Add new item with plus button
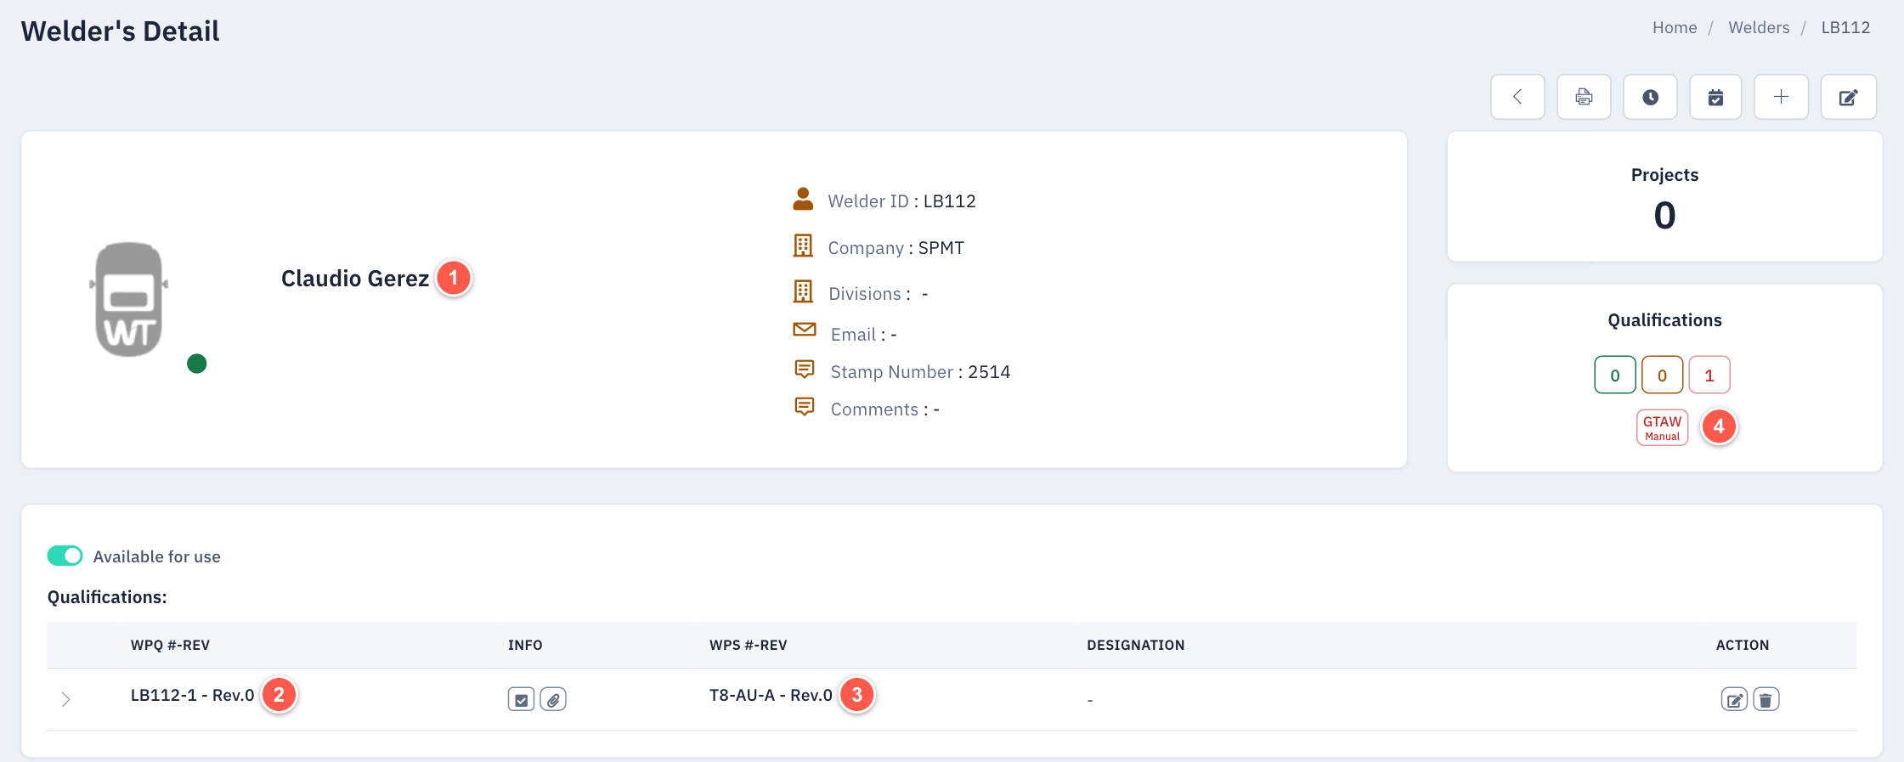The image size is (1904, 762). (1782, 97)
